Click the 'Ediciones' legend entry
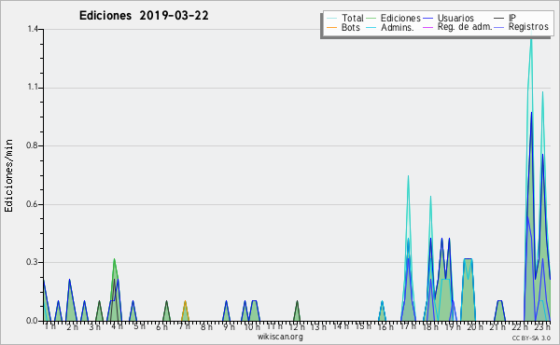 tap(394, 18)
